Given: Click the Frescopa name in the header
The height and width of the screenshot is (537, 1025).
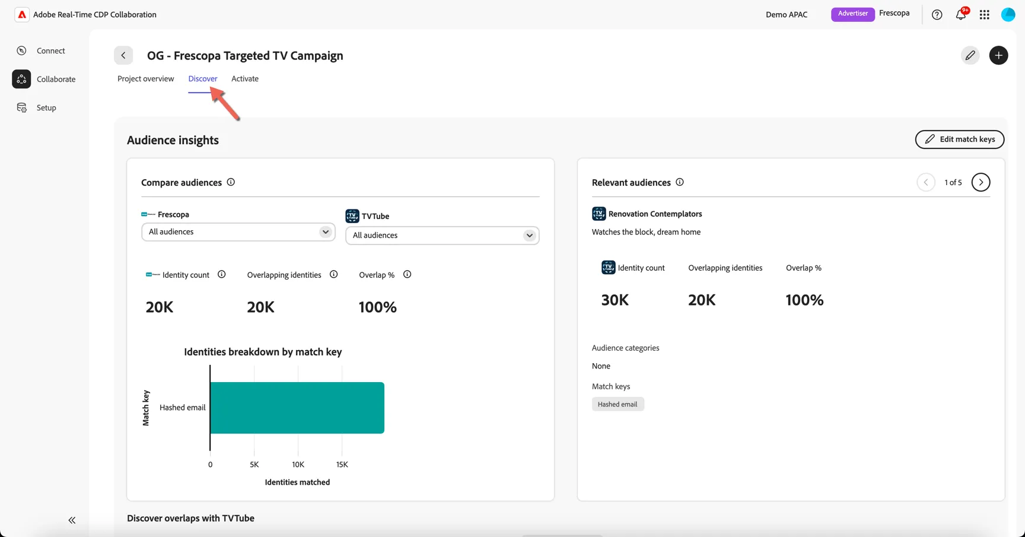Looking at the screenshot, I should [x=894, y=13].
